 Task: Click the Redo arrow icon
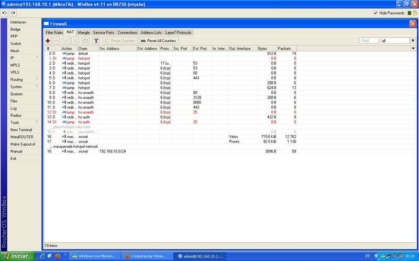point(13,13)
